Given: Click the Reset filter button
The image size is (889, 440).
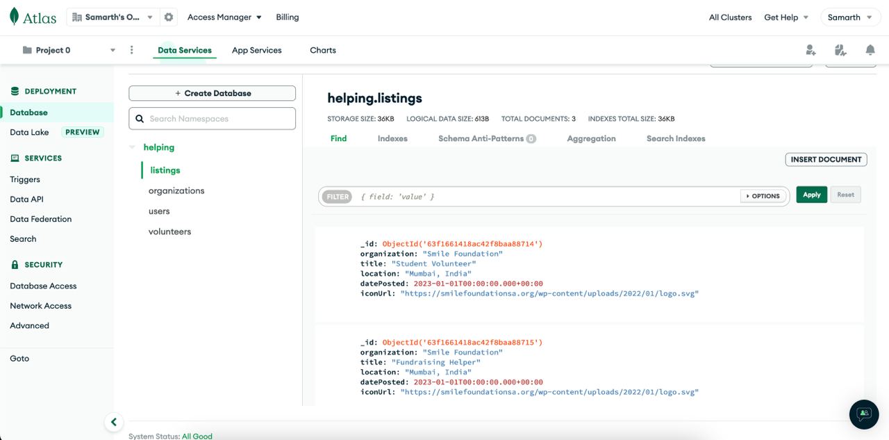Looking at the screenshot, I should coord(845,195).
